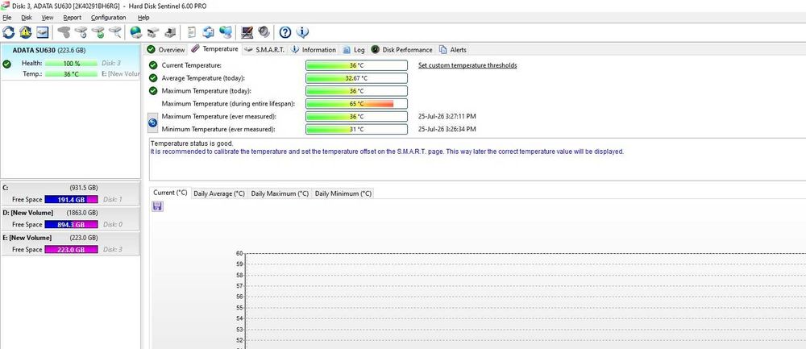The image size is (806, 349).
Task: Click the Refresh arrows toolbar icon
Action: (x=9, y=32)
